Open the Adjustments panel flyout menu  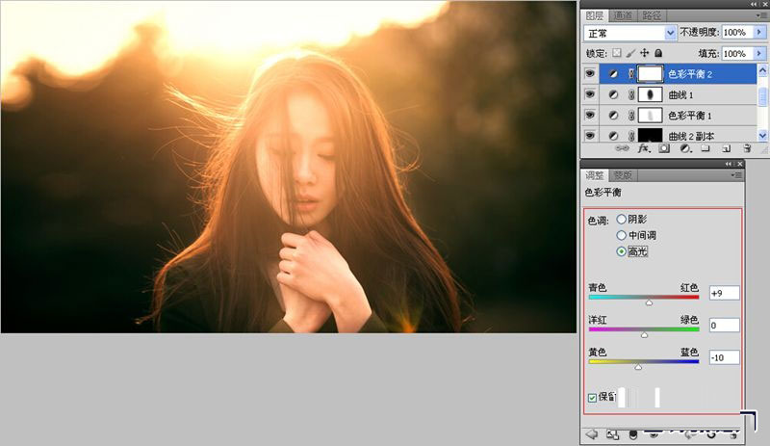point(736,175)
